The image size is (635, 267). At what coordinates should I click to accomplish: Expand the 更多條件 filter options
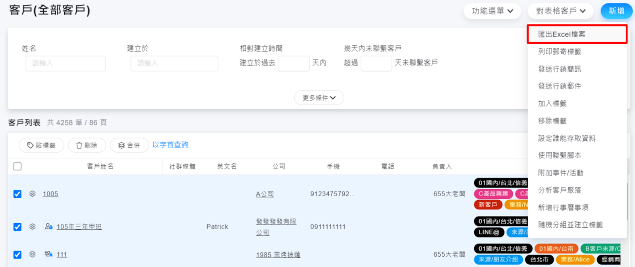pos(319,98)
